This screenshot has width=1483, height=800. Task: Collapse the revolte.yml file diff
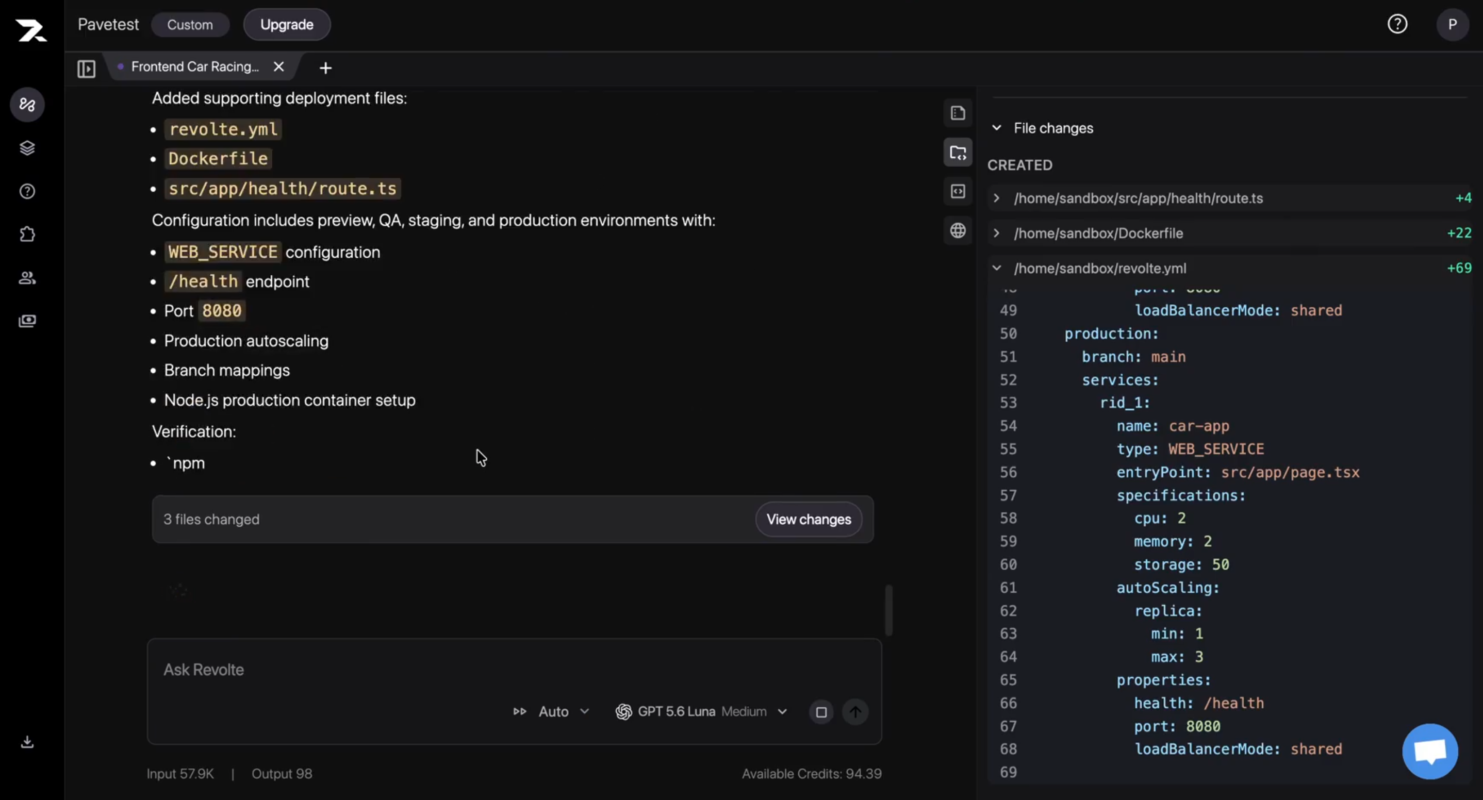click(997, 268)
